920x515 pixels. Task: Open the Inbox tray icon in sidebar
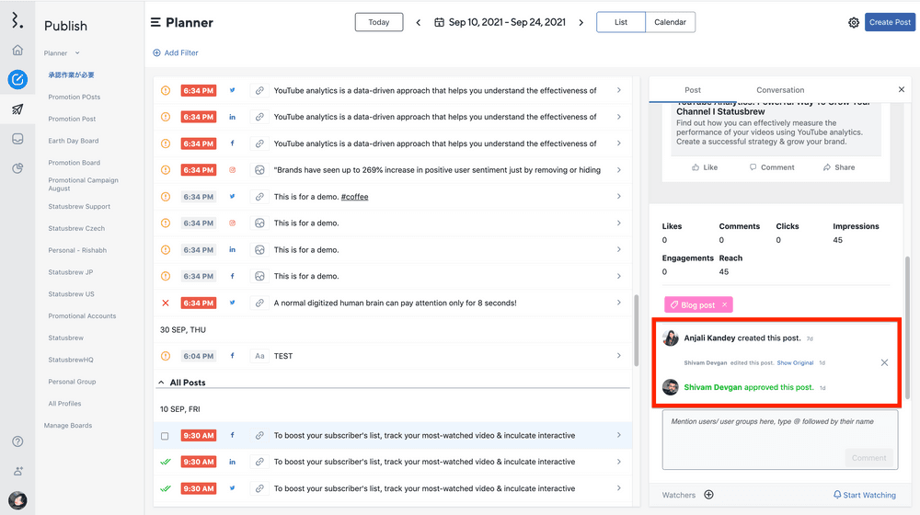click(x=17, y=139)
